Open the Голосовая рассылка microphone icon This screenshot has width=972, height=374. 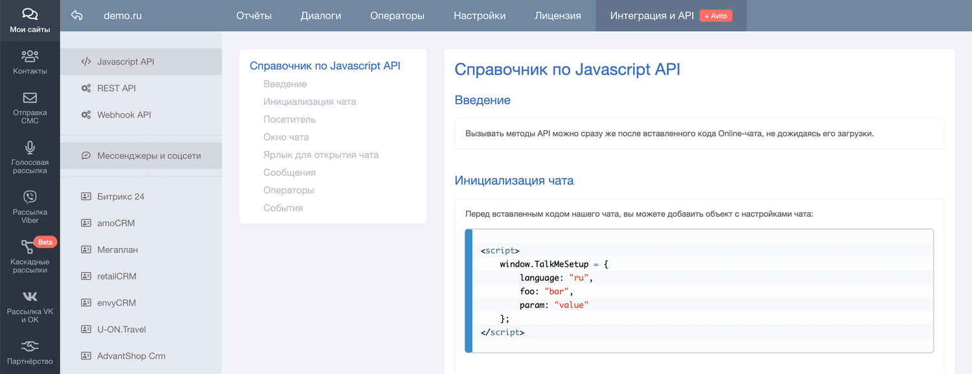tap(30, 148)
